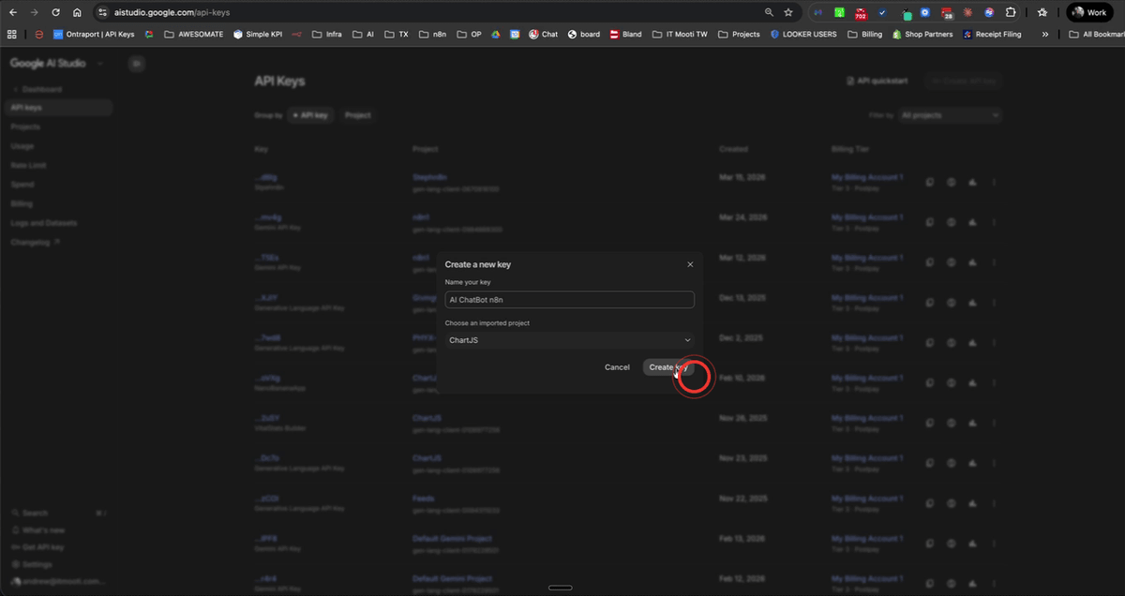Open the ChartJS imported project dropdown
The height and width of the screenshot is (596, 1125).
coord(569,340)
